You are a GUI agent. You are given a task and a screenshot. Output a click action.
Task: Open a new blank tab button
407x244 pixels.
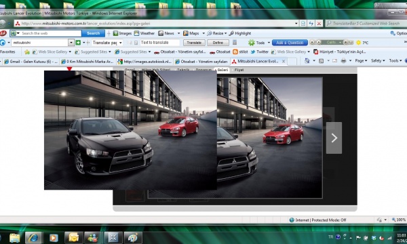point(292,62)
